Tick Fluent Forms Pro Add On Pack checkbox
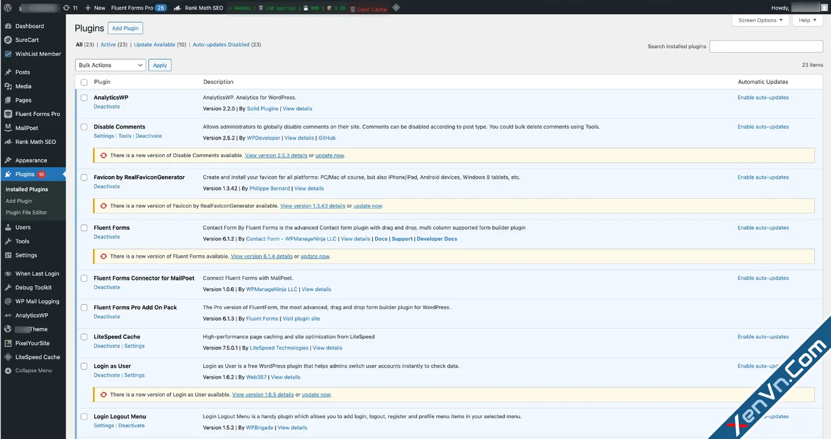 pos(84,307)
